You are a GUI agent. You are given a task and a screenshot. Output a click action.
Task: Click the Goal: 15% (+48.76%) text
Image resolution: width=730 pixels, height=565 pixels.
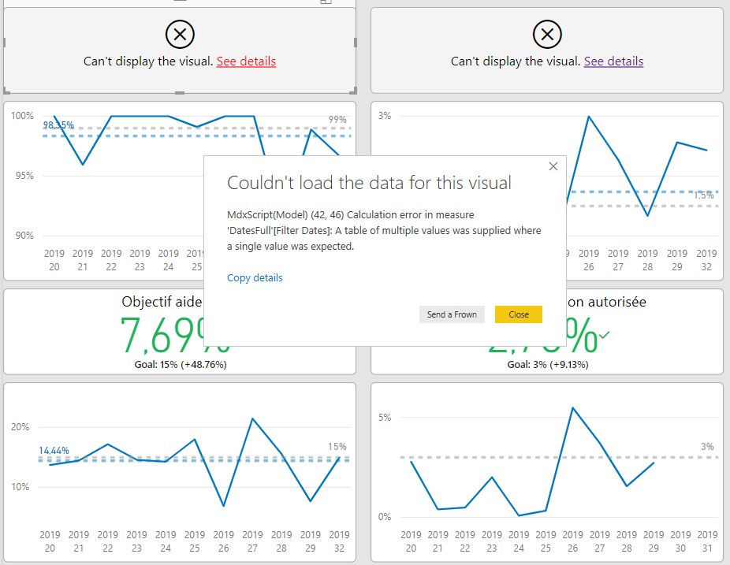pos(181,364)
